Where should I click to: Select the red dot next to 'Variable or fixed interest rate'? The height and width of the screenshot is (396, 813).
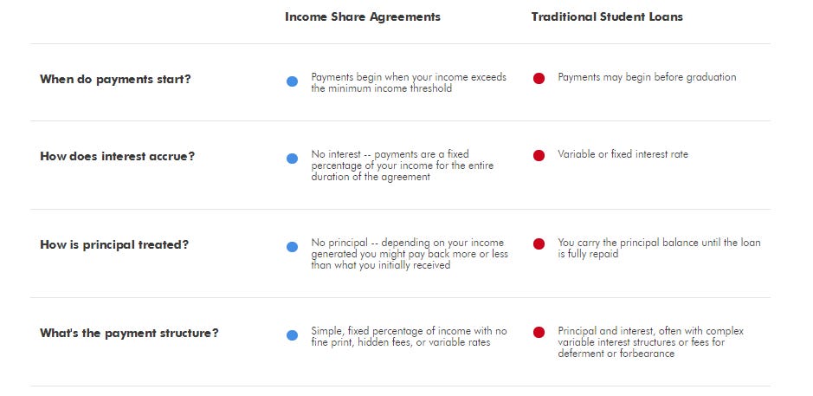pyautogui.click(x=539, y=156)
